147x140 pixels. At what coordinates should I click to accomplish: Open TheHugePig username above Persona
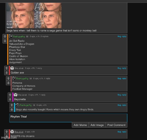22,79
